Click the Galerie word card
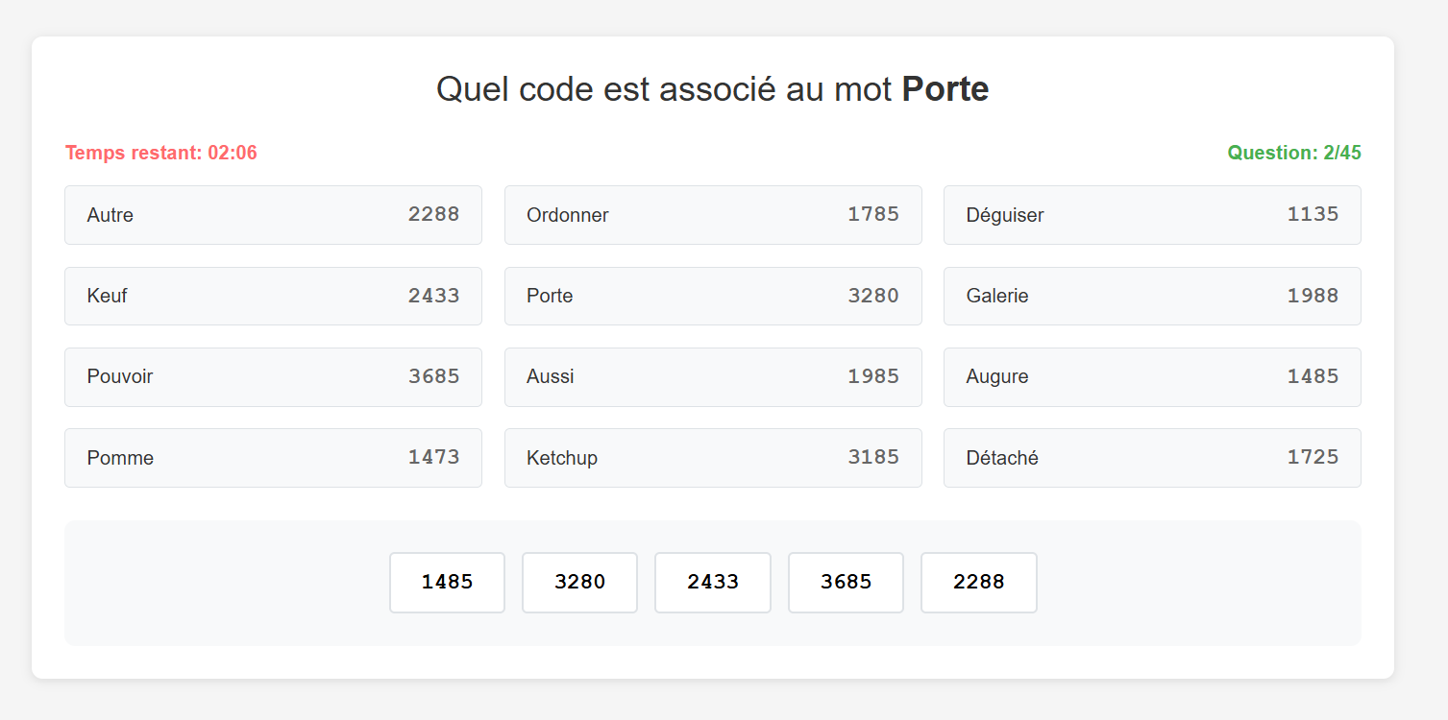1448x720 pixels. 1151,296
